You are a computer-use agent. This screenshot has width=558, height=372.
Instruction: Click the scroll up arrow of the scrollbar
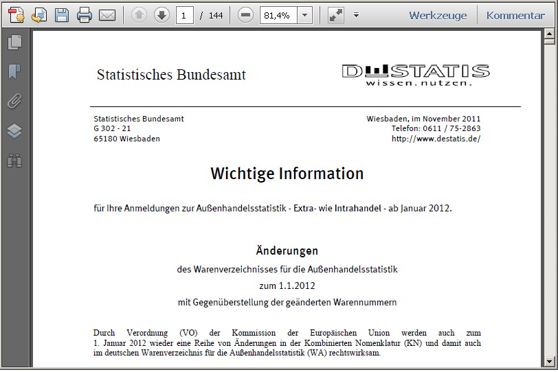click(x=549, y=34)
